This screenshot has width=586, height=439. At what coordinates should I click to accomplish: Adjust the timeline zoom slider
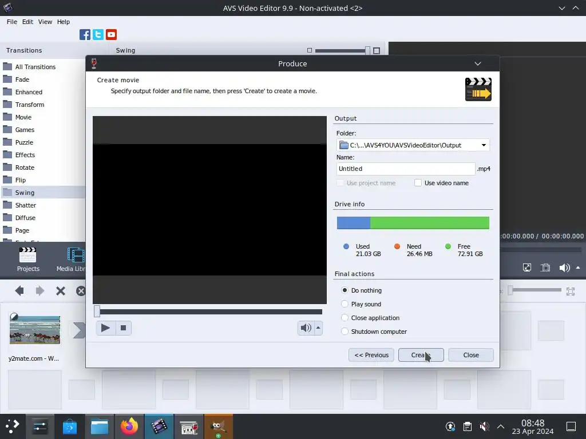point(510,290)
